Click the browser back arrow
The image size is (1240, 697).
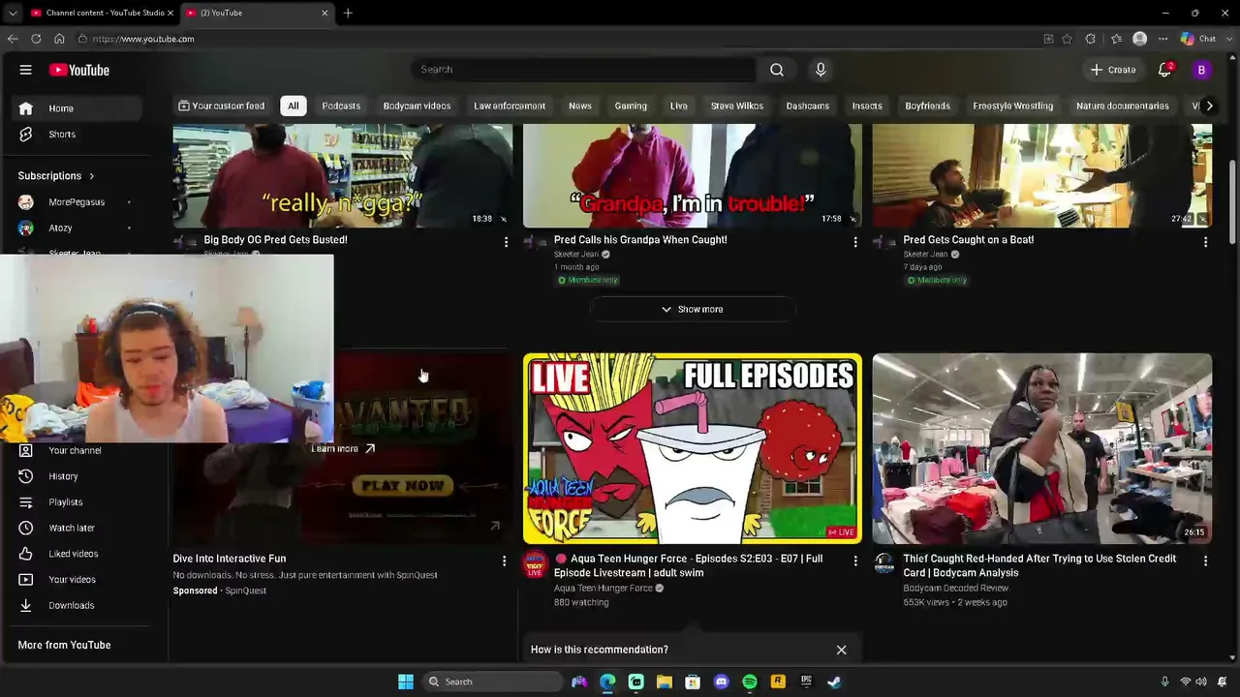(13, 39)
